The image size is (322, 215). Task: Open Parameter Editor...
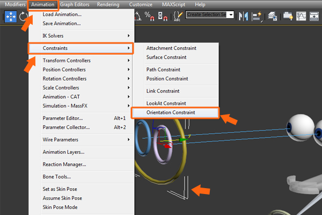pyautogui.click(x=82, y=118)
